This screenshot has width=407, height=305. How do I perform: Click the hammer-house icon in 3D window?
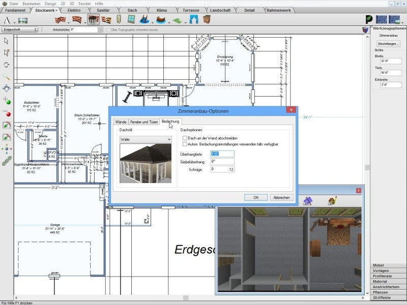click(x=308, y=201)
